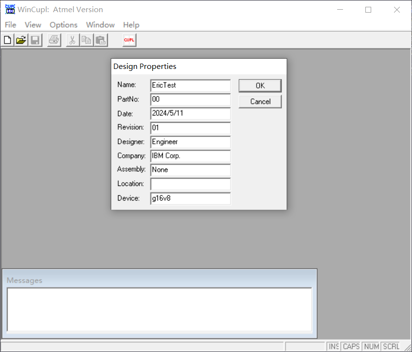This screenshot has width=412, height=352.
Task: Click the Messages panel heading
Action: click(24, 281)
